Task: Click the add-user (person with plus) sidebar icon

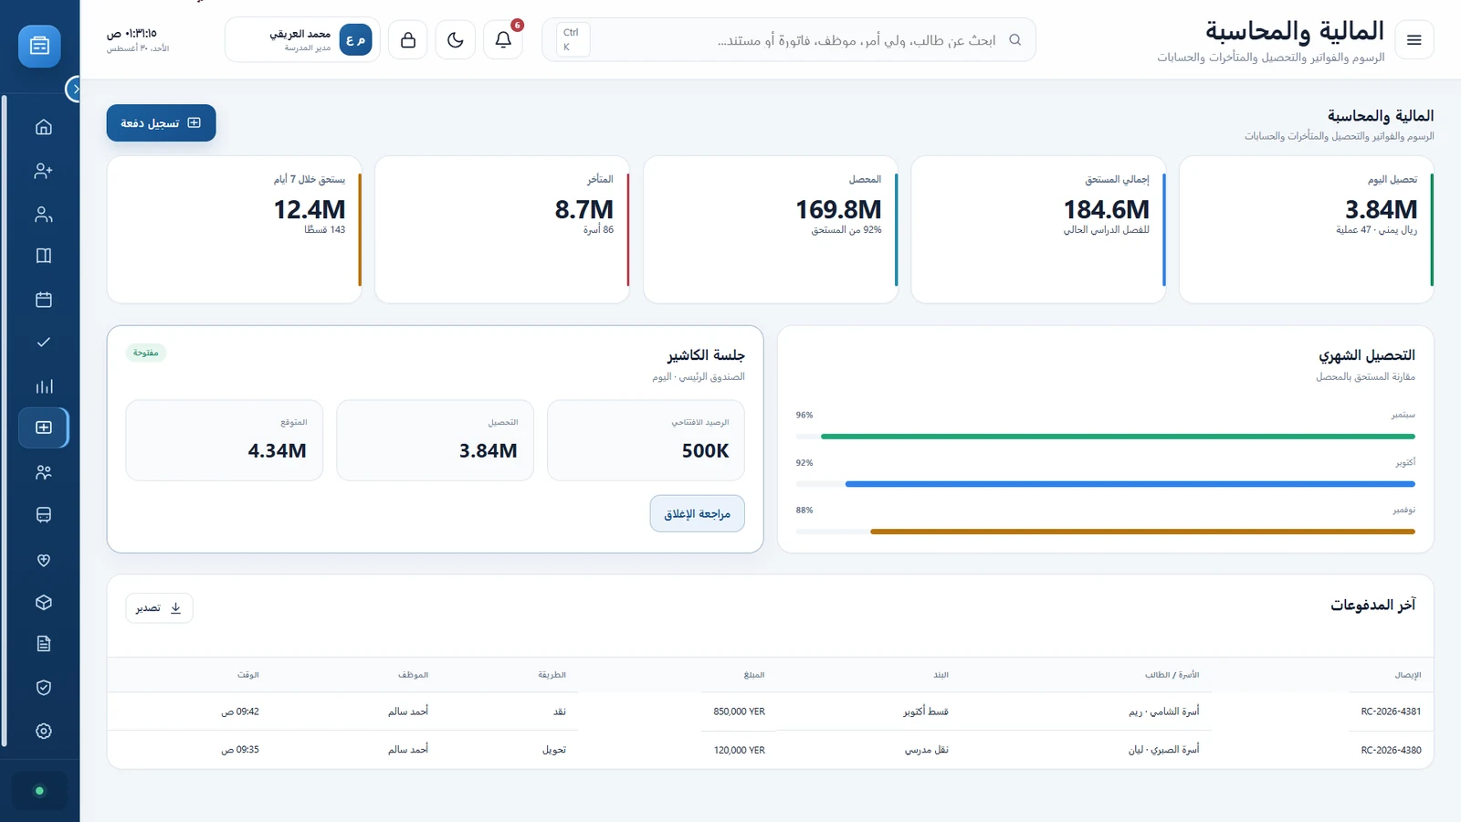Action: click(44, 171)
